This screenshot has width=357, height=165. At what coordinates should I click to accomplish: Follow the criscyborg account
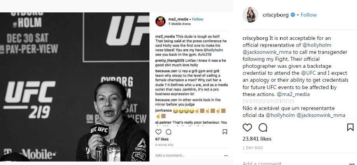pos(308,15)
